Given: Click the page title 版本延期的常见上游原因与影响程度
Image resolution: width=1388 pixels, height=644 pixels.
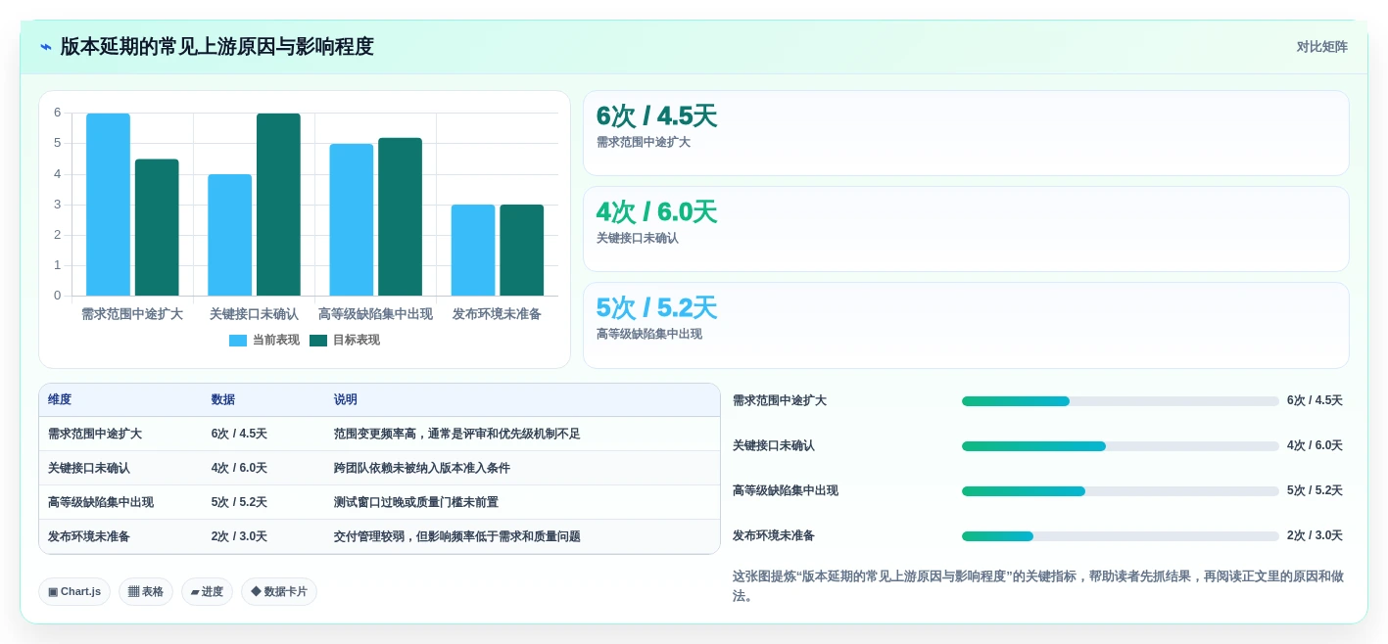Looking at the screenshot, I should click(x=217, y=47).
